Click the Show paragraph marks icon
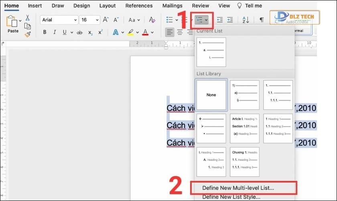337x201 pixels. coord(261,20)
